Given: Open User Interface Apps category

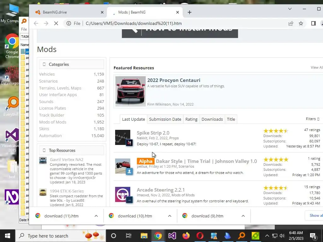Looking at the screenshot, I should (x=58, y=95).
